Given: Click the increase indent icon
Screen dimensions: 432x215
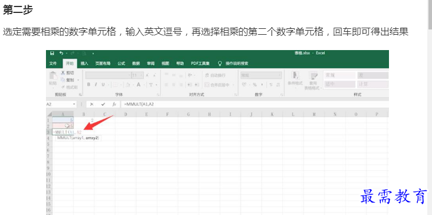Looking at the screenshot, I should [197, 85].
